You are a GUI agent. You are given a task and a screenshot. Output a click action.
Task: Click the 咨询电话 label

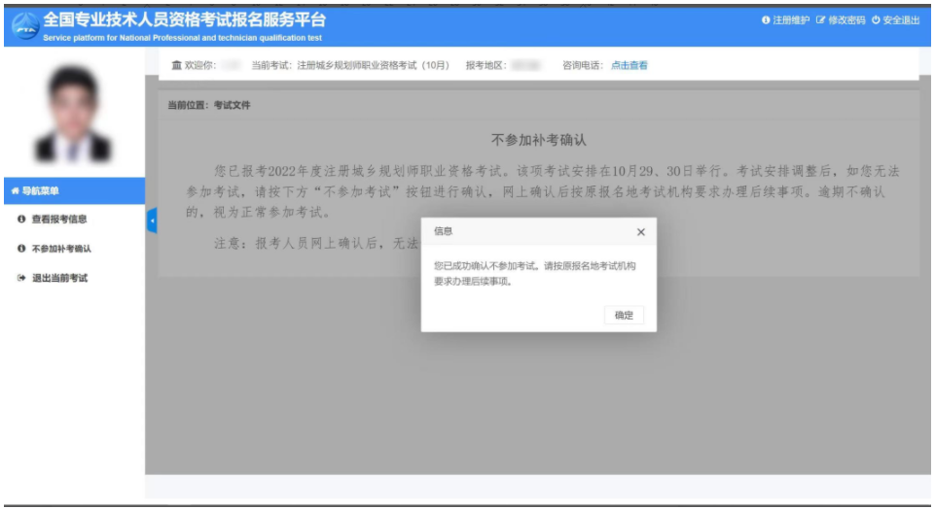point(583,65)
